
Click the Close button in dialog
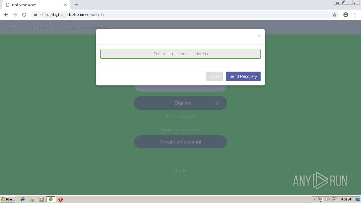click(x=215, y=76)
